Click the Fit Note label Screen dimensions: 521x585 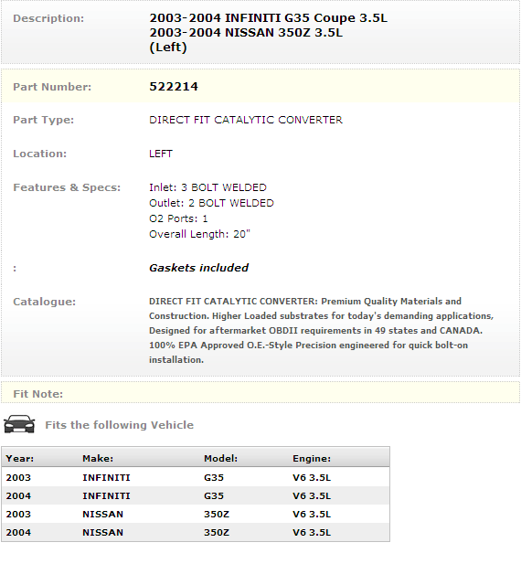click(x=38, y=394)
